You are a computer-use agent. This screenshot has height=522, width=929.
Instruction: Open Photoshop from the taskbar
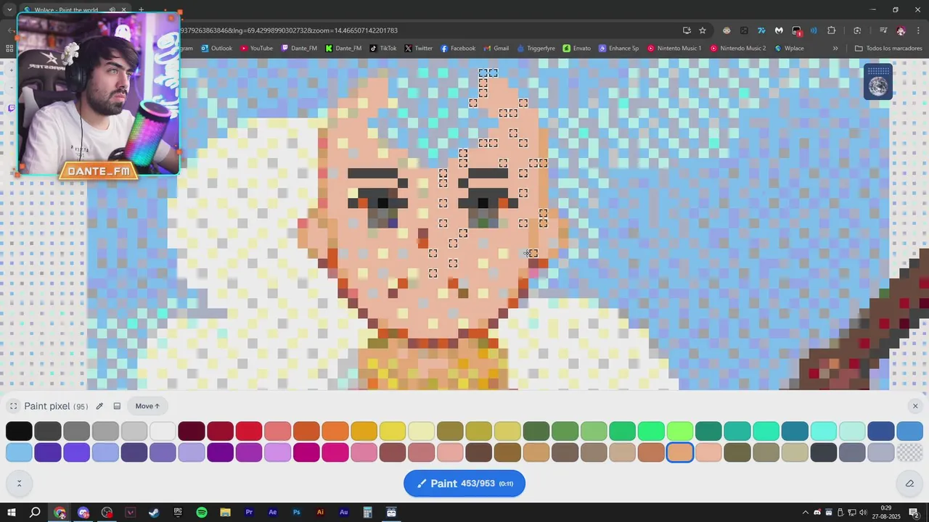(x=296, y=513)
